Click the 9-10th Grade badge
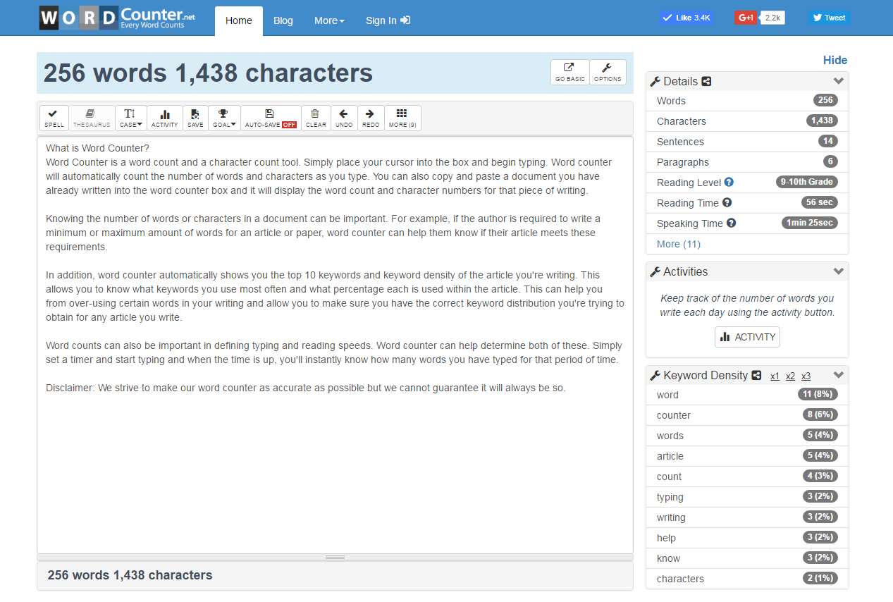Viewport: 893px width, 602px height. pyautogui.click(x=806, y=182)
